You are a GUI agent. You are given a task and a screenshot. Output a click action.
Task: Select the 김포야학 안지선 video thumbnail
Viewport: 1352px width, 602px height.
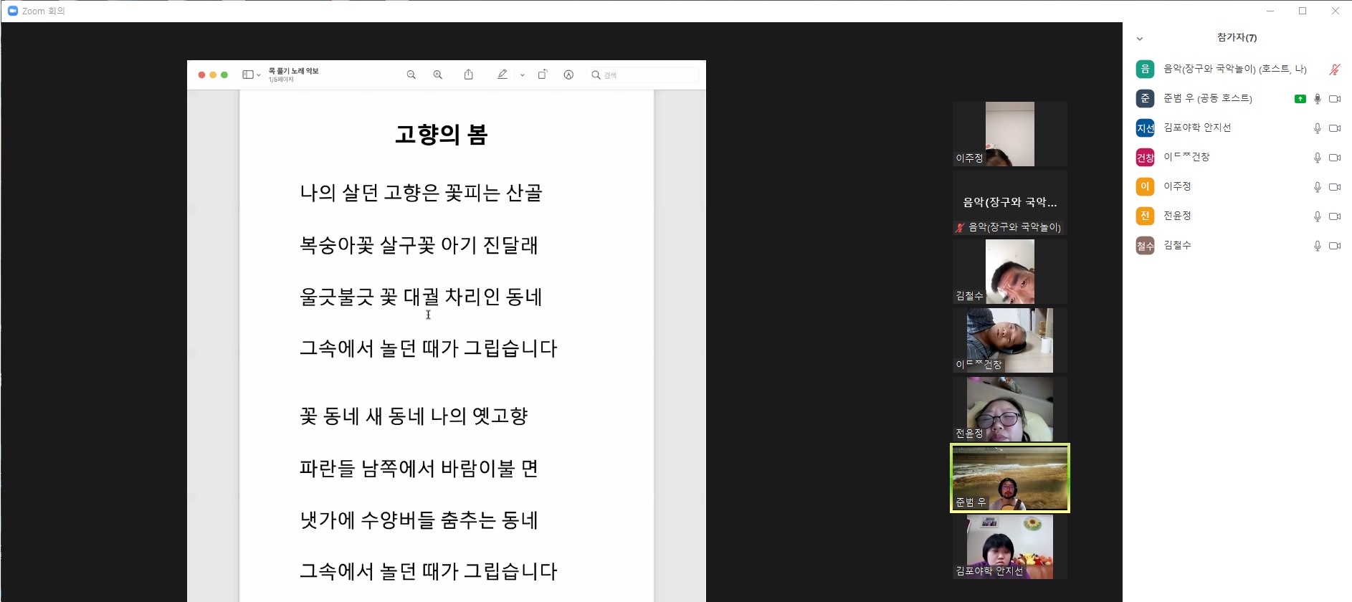pos(1009,547)
